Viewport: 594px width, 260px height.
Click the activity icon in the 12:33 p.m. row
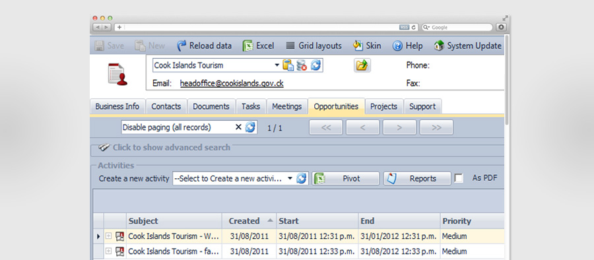click(x=119, y=251)
